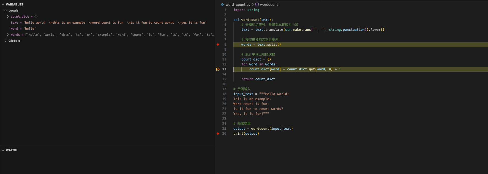Click the wordcount symbol icon in breadcrumb

257,4
